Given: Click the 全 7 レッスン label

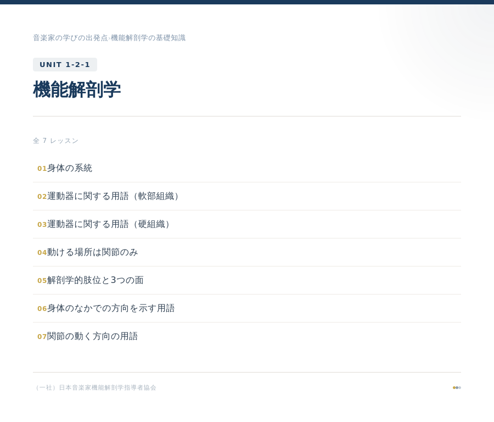Looking at the screenshot, I should pyautogui.click(x=56, y=141).
